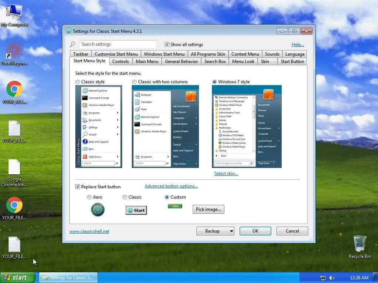378x283 pixels.
Task: Click the search magnifier icon in settings
Action: click(72, 44)
